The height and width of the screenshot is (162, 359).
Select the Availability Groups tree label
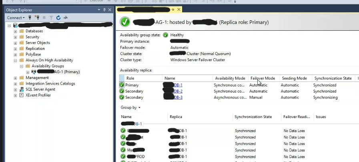[x=48, y=66]
